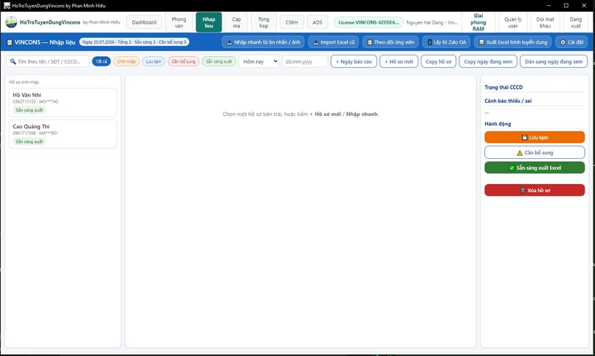Click Copy hồ sơ button
This screenshot has width=595, height=356.
(438, 61)
